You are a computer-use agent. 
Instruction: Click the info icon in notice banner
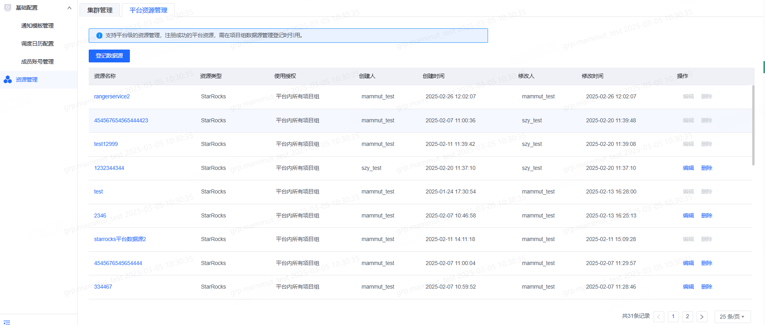click(x=100, y=36)
